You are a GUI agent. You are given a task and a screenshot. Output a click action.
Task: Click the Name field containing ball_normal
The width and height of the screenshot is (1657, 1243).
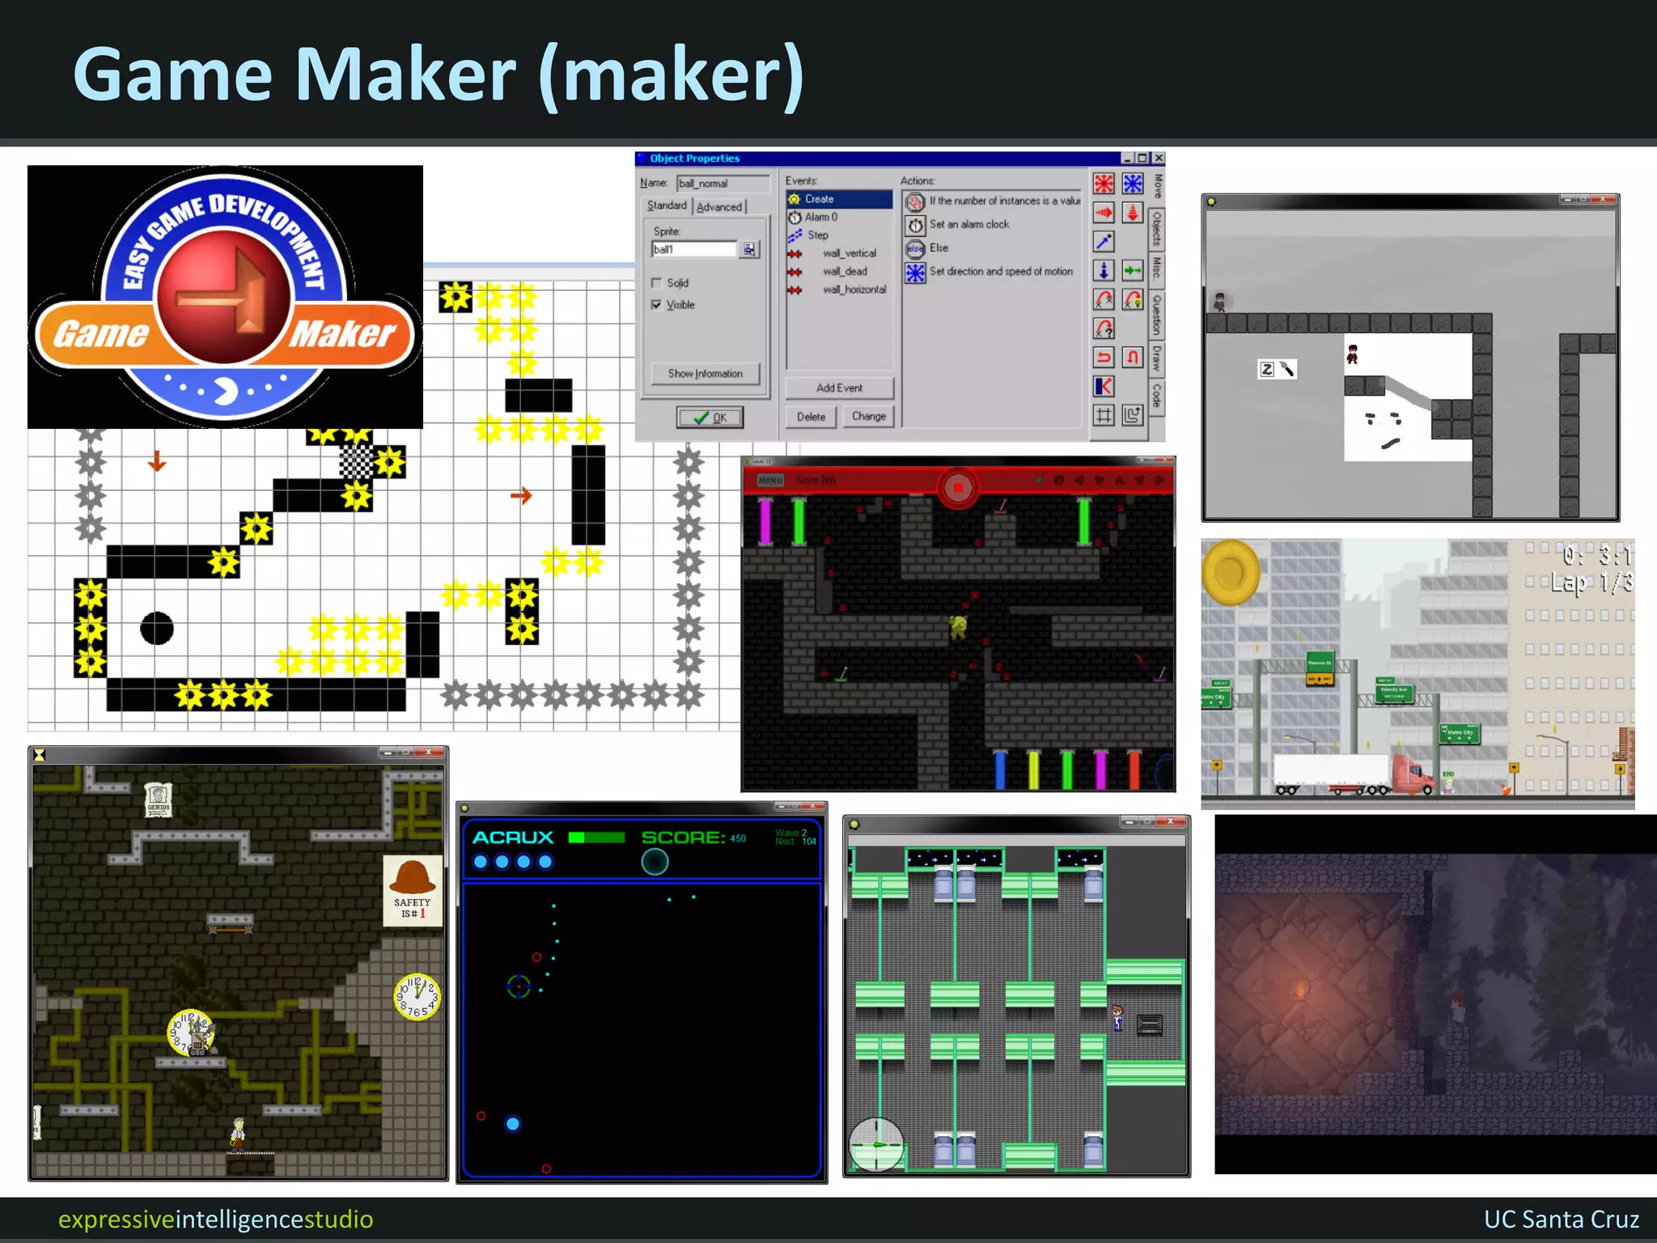pos(723,184)
